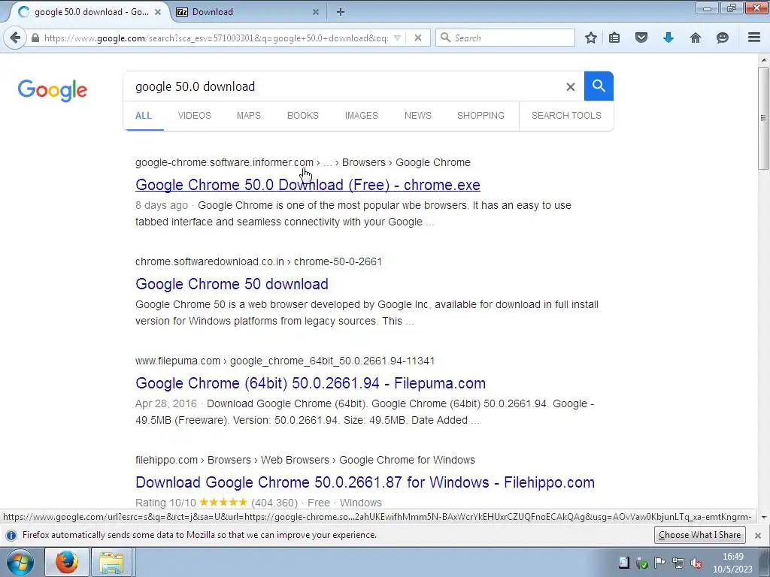Click the 'Apr 28, 2016' snippet date
The width and height of the screenshot is (770, 577).
coord(166,403)
